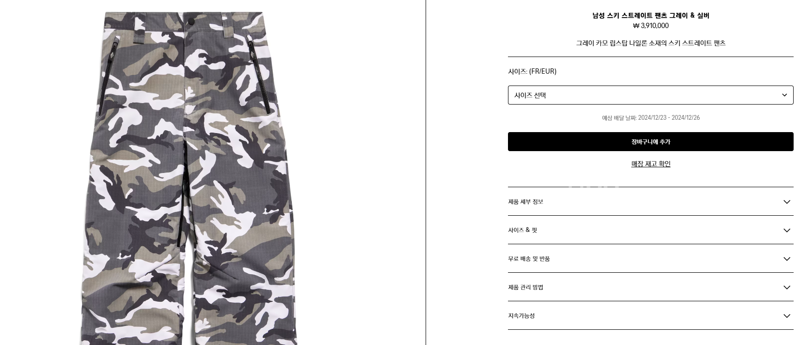Click the chevron icon beside 제품 관리 방법
Screen dimensions: 796x345
click(786, 287)
